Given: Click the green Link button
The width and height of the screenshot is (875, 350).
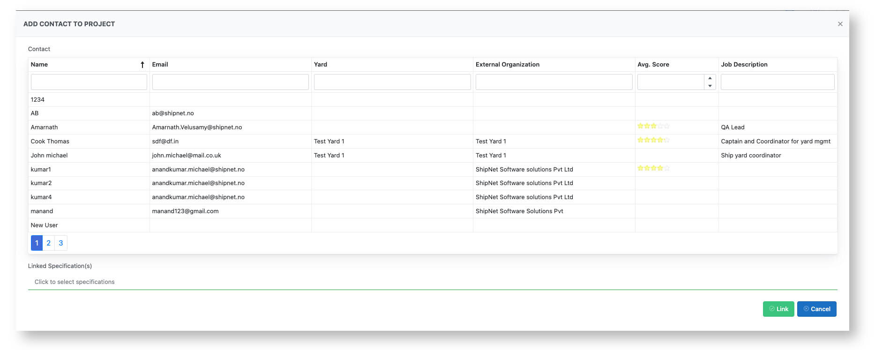Looking at the screenshot, I should click(x=778, y=309).
